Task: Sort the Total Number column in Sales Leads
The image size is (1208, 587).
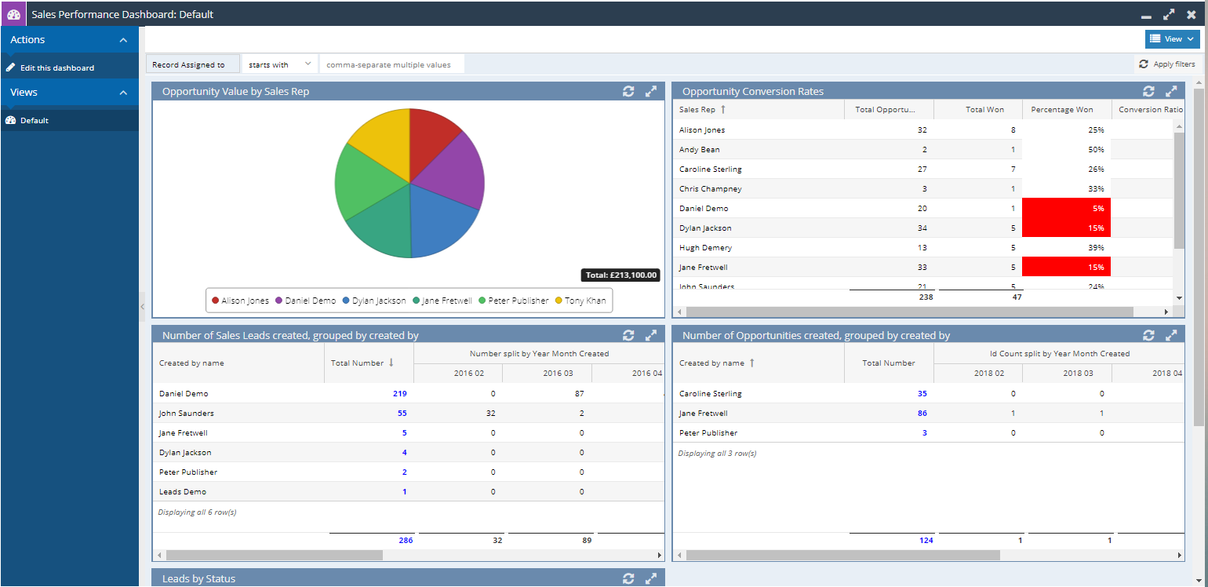Action: 391,363
